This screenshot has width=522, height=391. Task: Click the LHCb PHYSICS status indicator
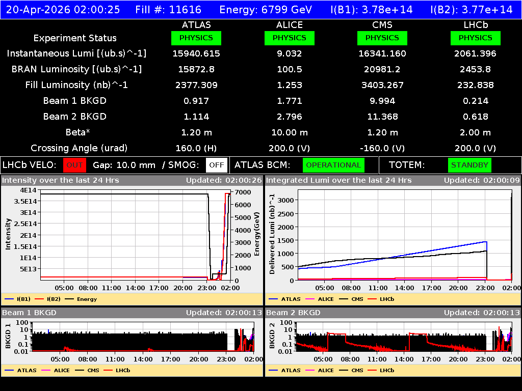pos(476,38)
